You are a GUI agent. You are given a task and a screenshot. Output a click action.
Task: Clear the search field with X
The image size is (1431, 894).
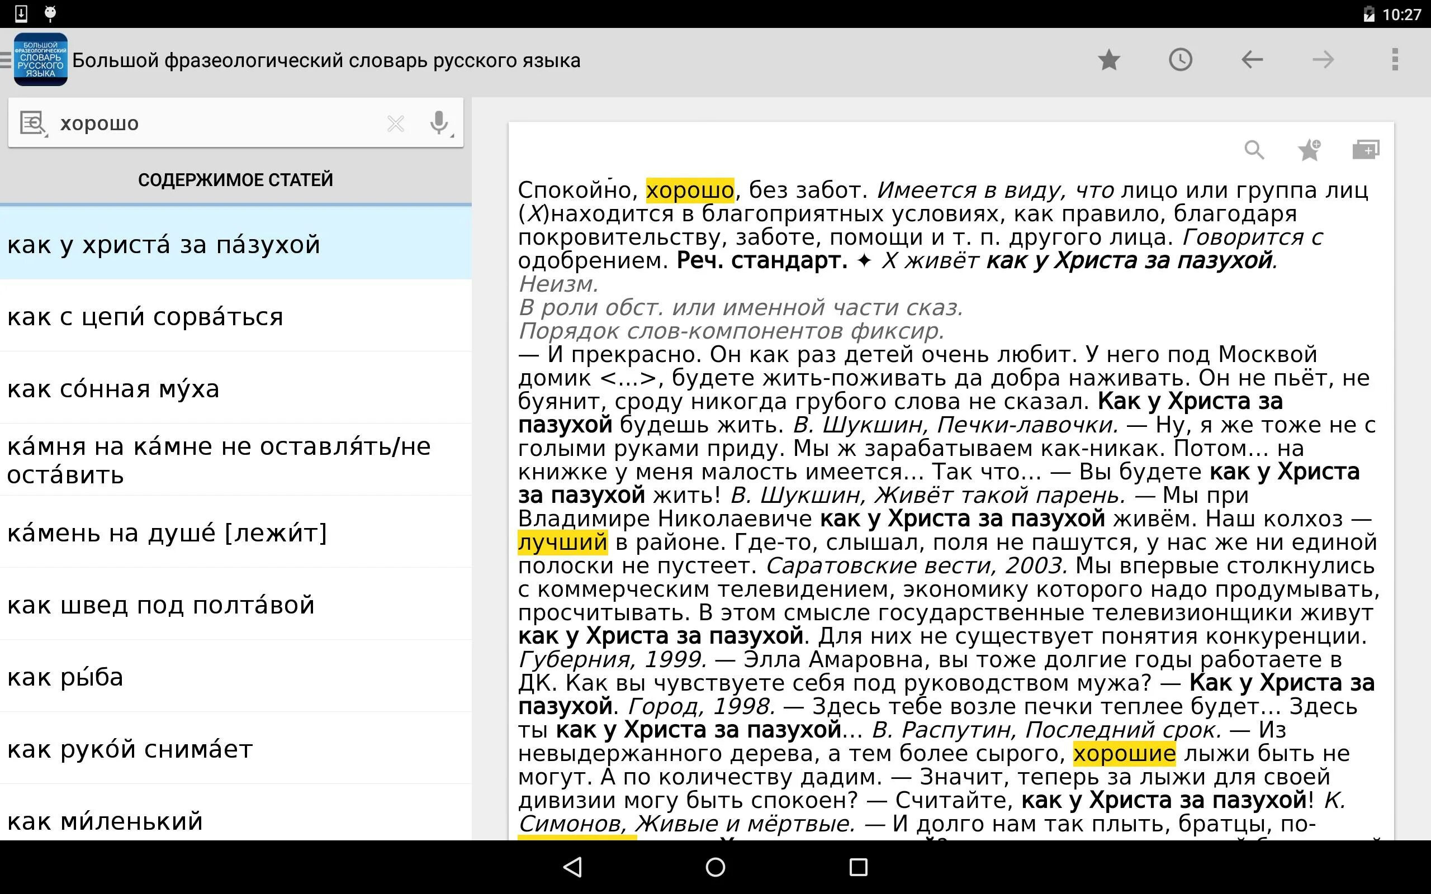point(395,123)
